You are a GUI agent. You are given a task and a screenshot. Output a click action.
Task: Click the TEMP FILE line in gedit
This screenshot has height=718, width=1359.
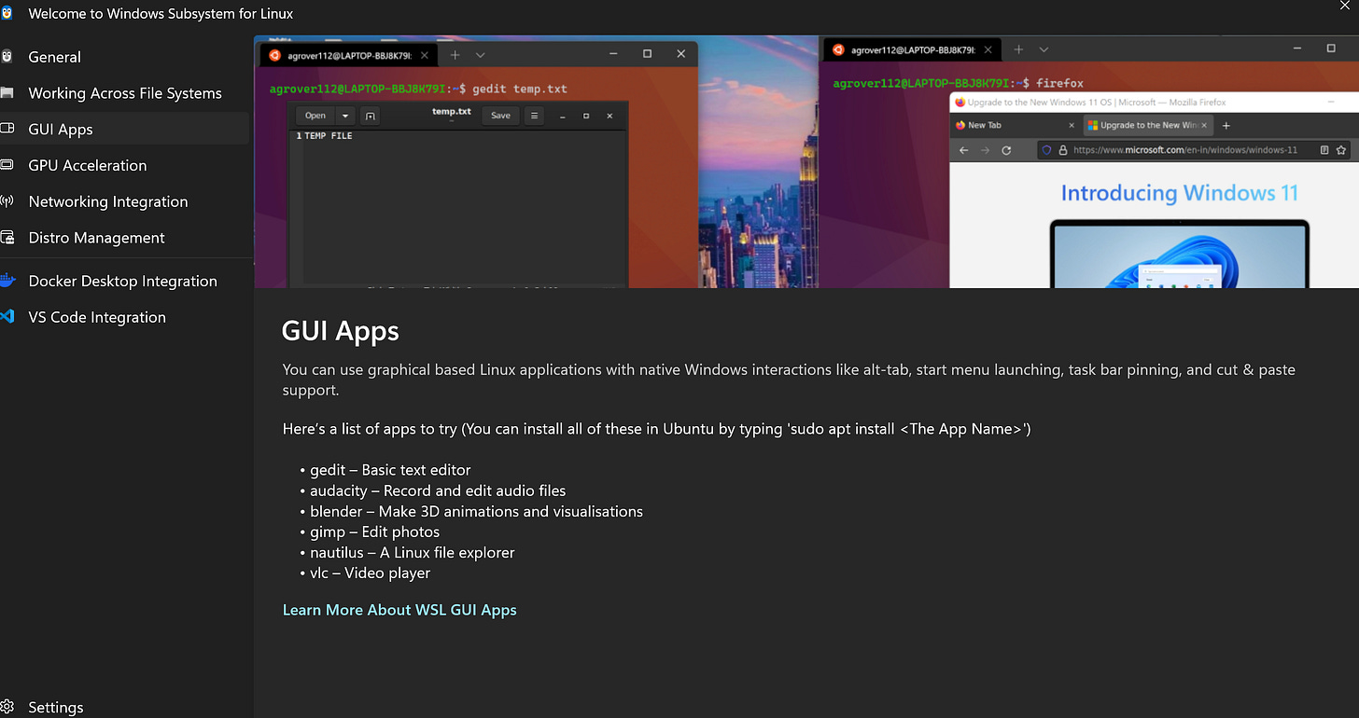pos(328,136)
